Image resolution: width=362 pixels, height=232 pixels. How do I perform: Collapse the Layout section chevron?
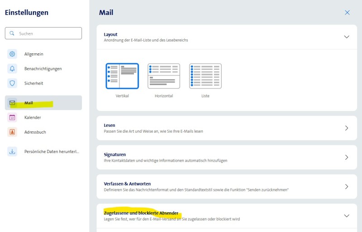coord(347,37)
